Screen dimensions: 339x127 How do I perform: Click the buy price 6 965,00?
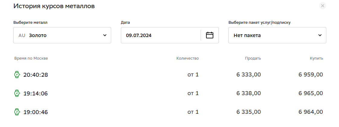(x=311, y=93)
